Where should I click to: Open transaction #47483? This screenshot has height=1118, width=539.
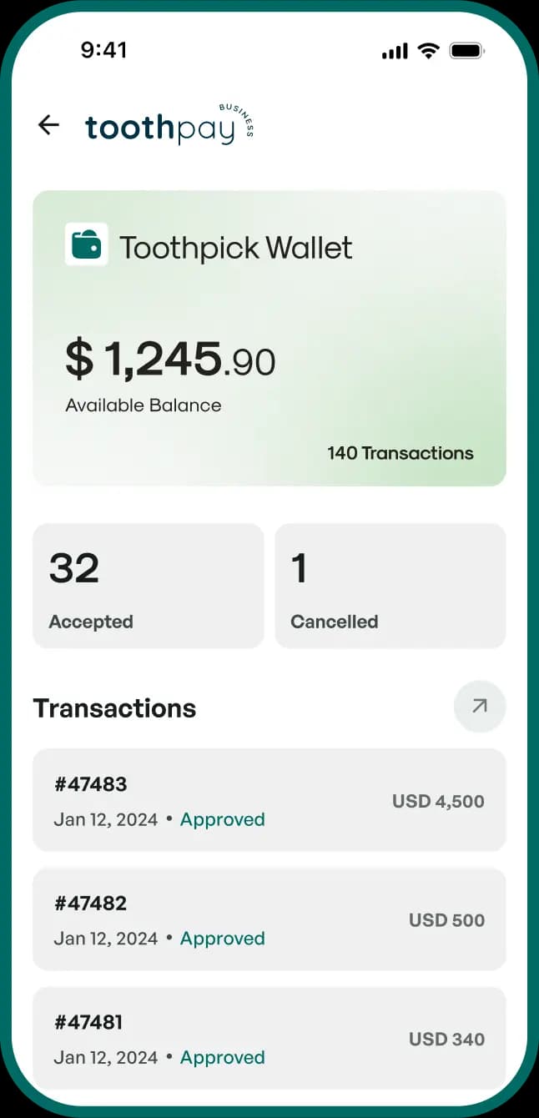tap(269, 800)
